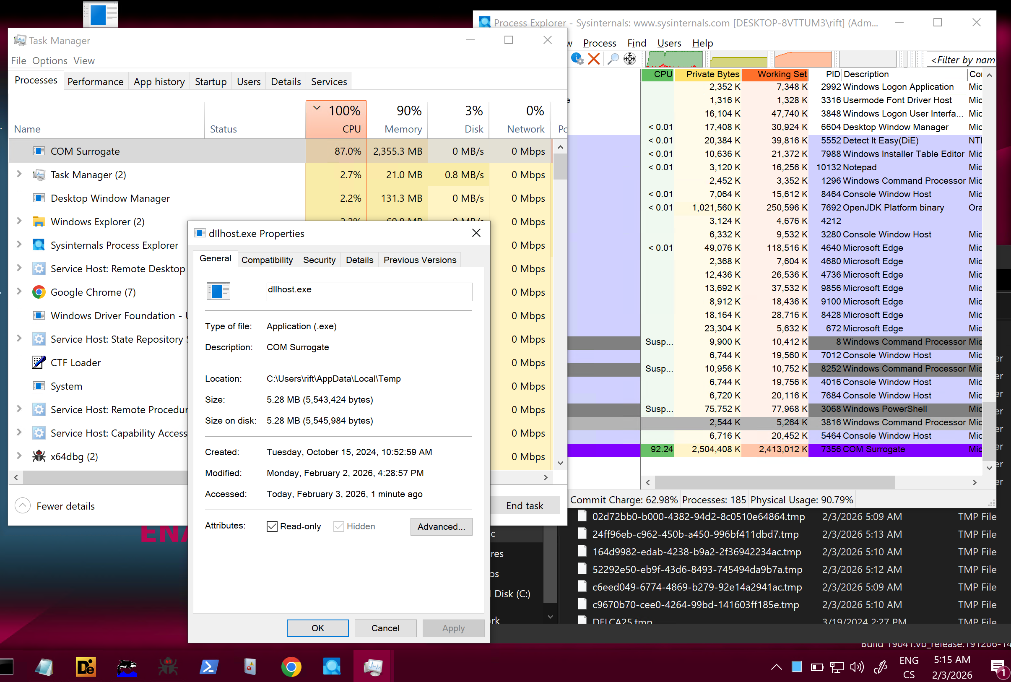Click the green CPU usage graph in toolbar
Image resolution: width=1011 pixels, height=682 pixels.
674,59
